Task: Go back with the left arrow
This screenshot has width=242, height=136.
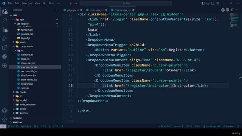Action: click(x=71, y=3)
